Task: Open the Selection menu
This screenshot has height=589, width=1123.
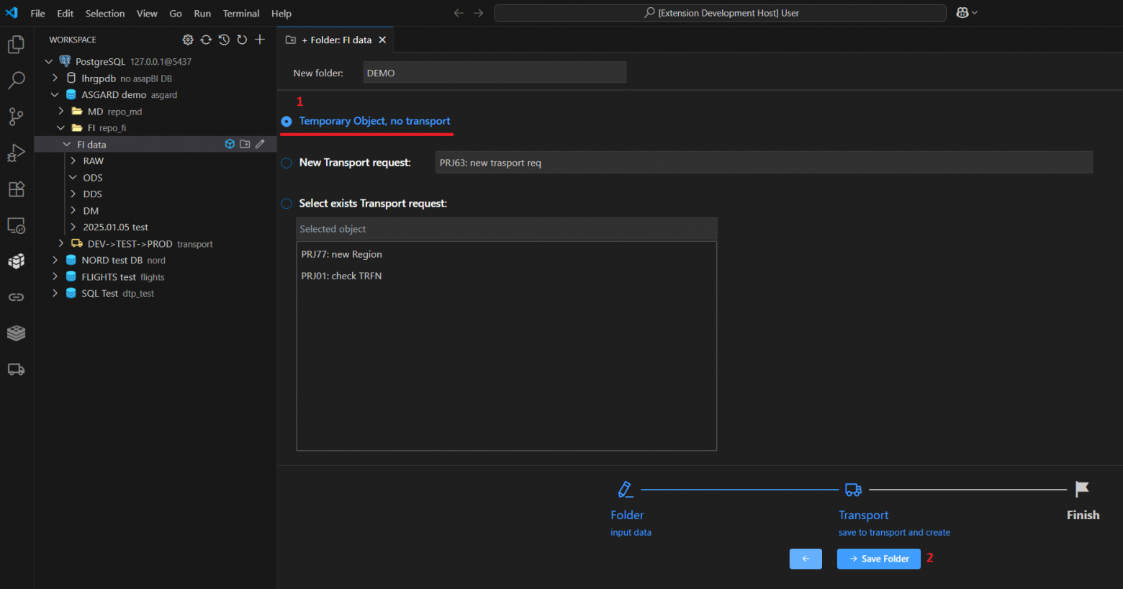Action: click(105, 13)
